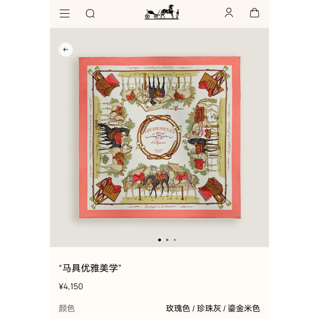Choose the 鎏金米色 color name
This screenshot has height=319, width=319.
coord(244,308)
